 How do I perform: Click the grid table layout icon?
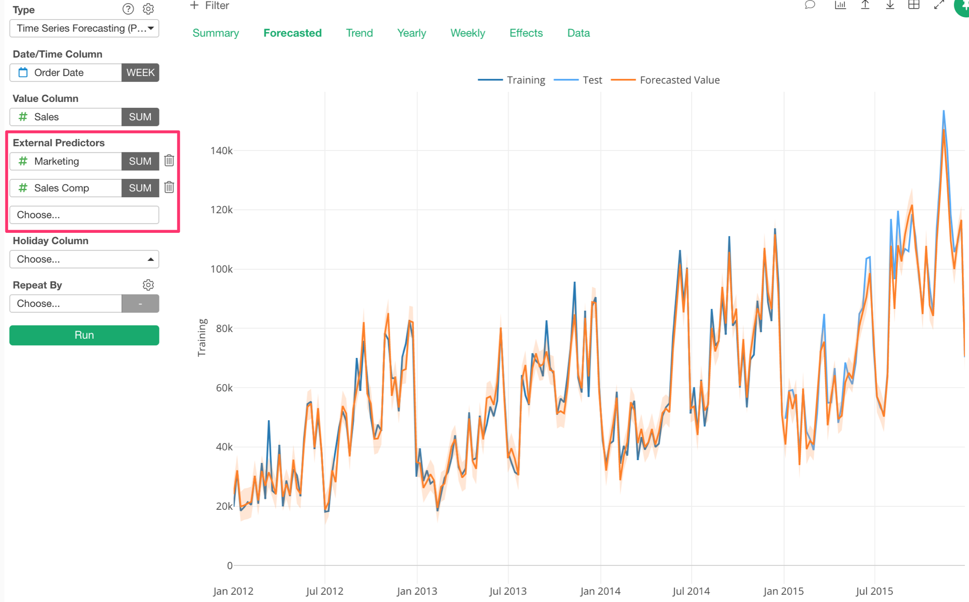(x=914, y=5)
